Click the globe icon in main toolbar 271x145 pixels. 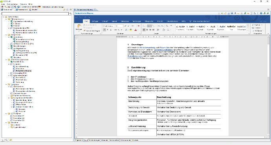click(x=18, y=7)
